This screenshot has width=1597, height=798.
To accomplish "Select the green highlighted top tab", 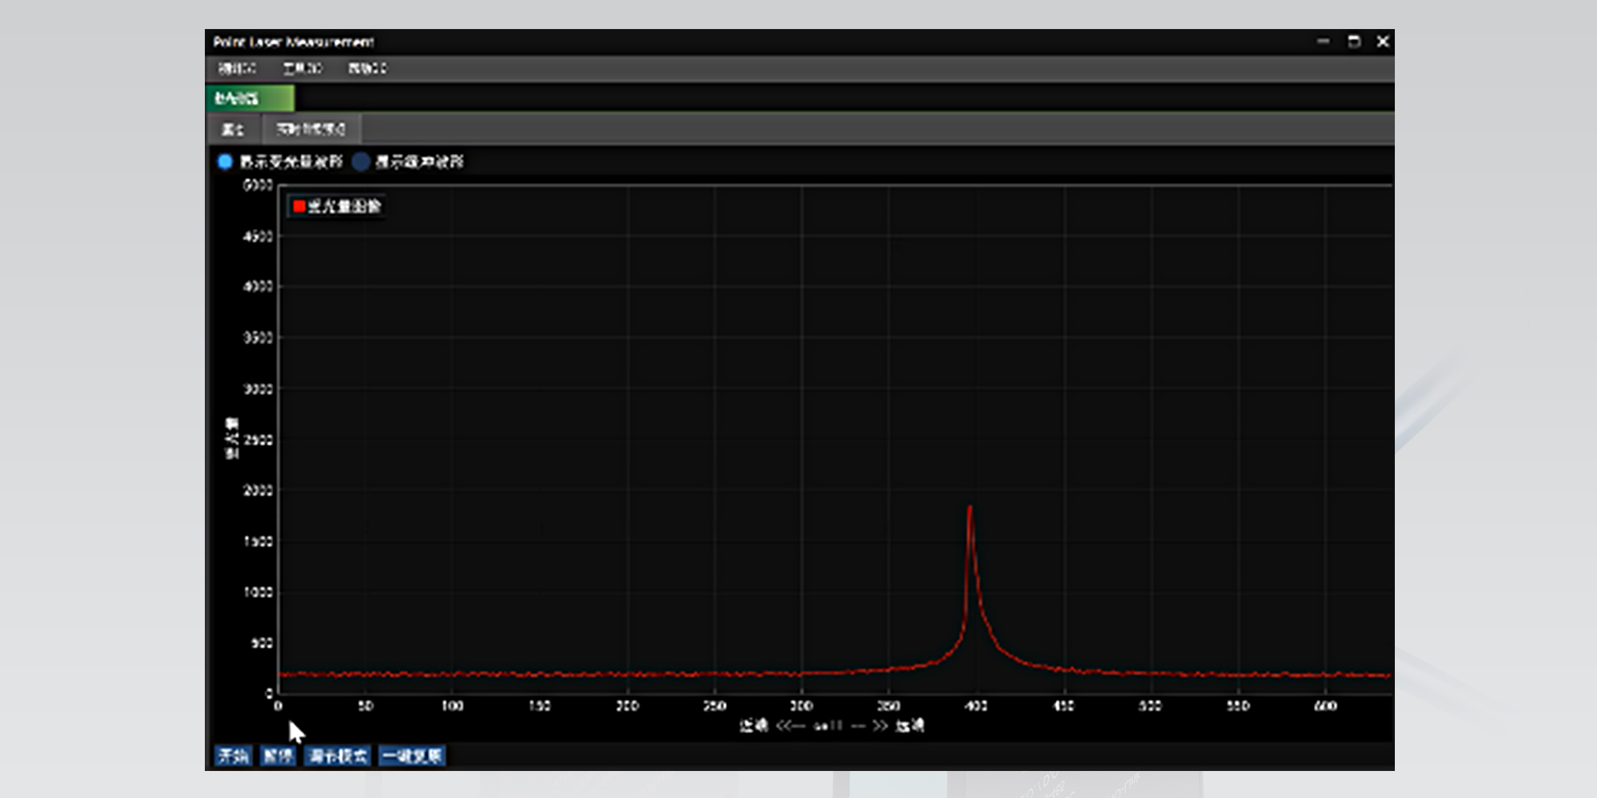I will pos(249,99).
